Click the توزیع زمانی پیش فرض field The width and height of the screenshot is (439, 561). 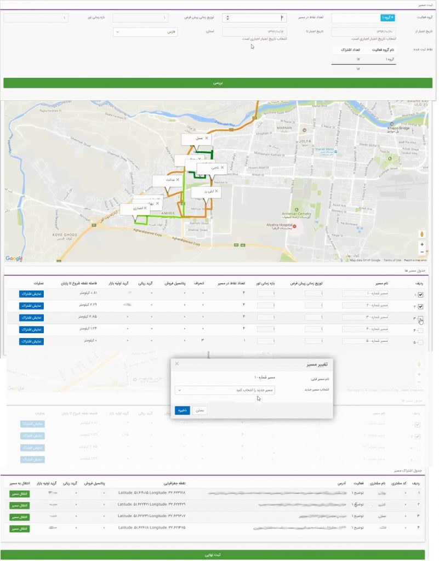coord(141,18)
